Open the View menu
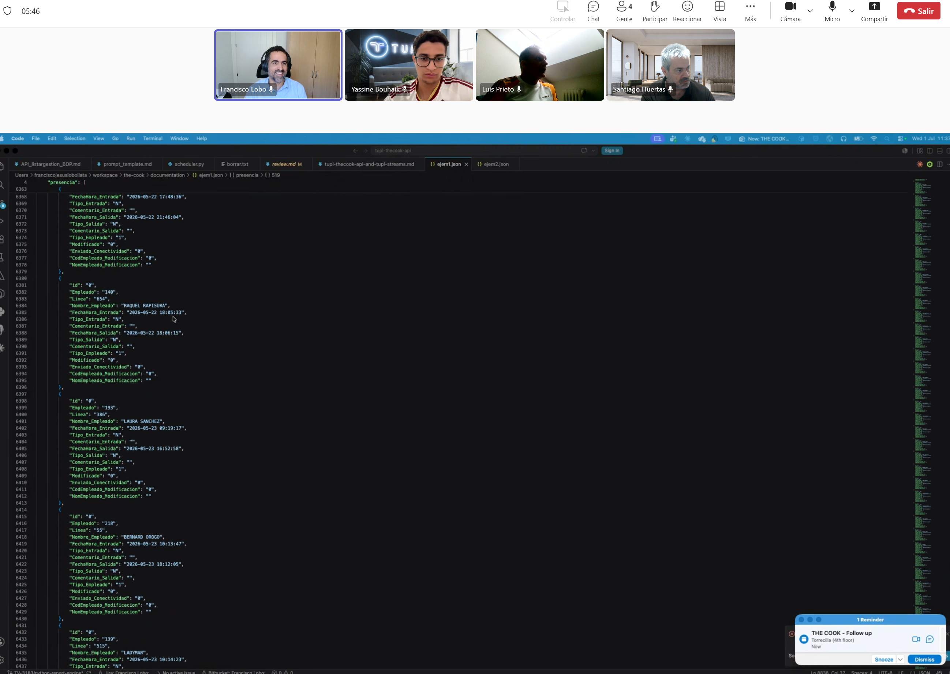Image resolution: width=950 pixels, height=674 pixels. pyautogui.click(x=99, y=139)
